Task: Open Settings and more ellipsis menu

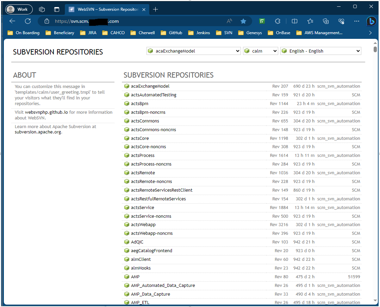Action: pos(357,21)
